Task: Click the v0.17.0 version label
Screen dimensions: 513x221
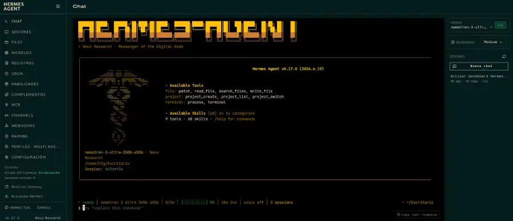Action: tap(12, 218)
